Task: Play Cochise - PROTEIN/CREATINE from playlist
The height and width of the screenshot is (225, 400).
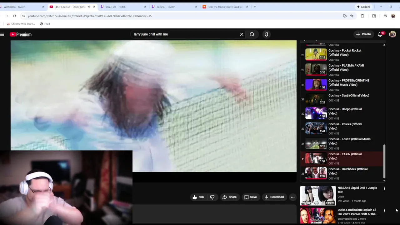Action: pyautogui.click(x=342, y=85)
